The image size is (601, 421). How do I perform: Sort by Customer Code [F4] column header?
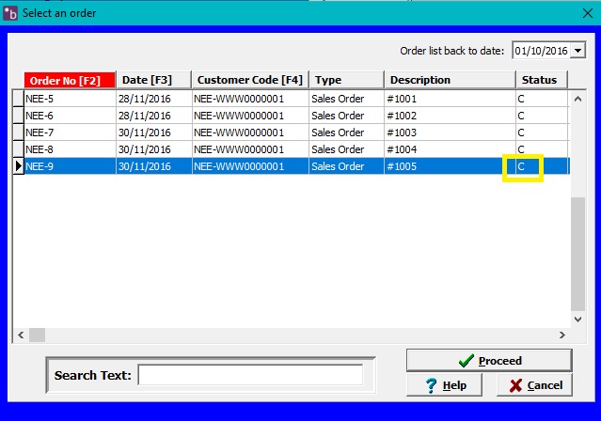pyautogui.click(x=250, y=80)
